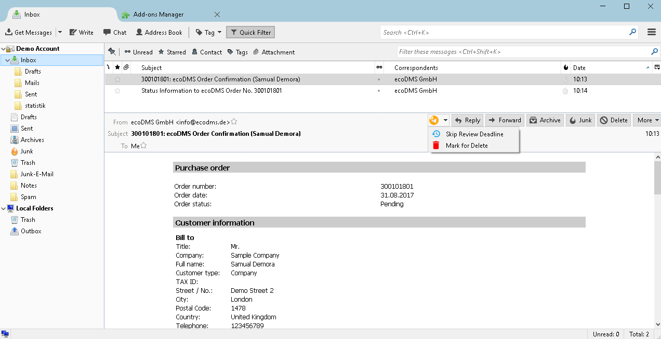Open the Chat toolbar button

pyautogui.click(x=115, y=32)
